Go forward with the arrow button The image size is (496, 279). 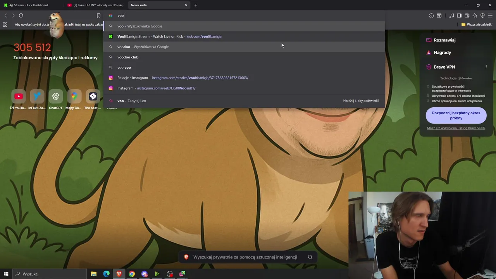(x=13, y=15)
